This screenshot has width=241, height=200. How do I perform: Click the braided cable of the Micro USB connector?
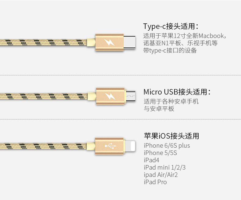tap(43, 96)
